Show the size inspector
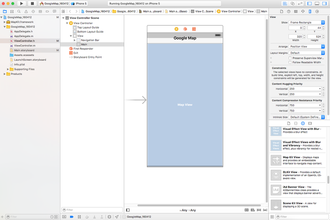The width and height of the screenshot is (330, 220). 310,12
